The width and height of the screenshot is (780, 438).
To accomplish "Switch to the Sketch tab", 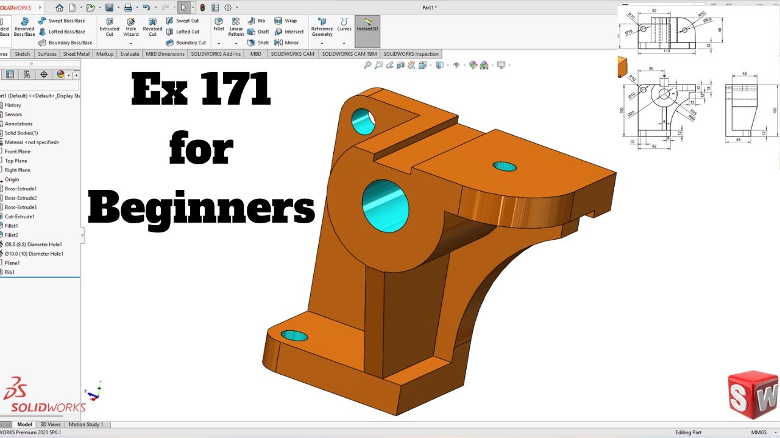I will (22, 54).
